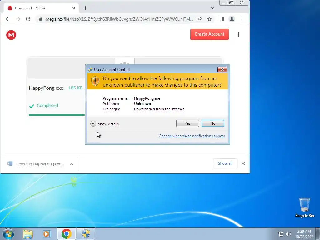
Task: Open a new Chrome tab
Action: [86, 8]
